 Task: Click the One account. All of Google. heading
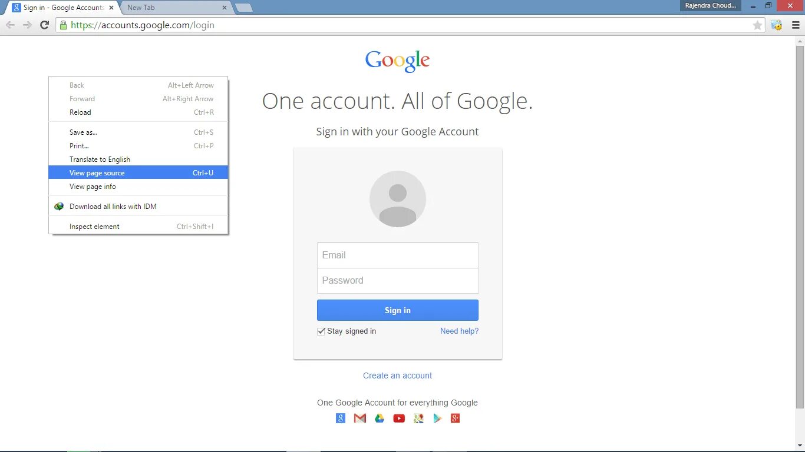[398, 101]
